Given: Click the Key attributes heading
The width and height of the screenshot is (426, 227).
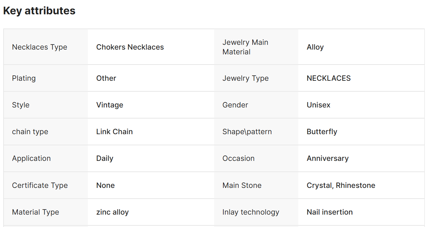Looking at the screenshot, I should [39, 11].
